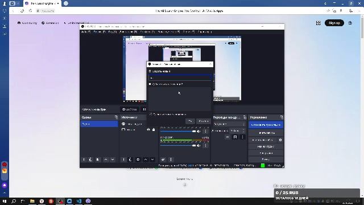
Task: Open Edit menu in OBS
Action: pyautogui.click(x=99, y=32)
